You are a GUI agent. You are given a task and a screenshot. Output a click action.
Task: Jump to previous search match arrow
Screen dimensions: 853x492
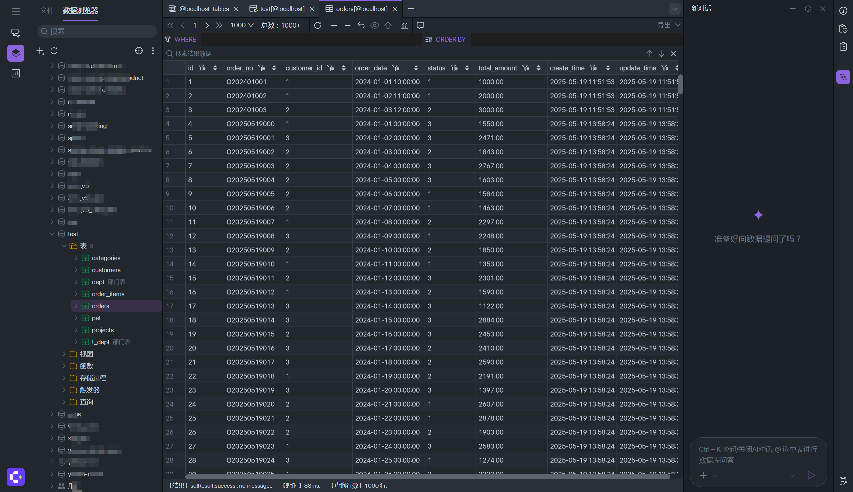[x=649, y=53]
